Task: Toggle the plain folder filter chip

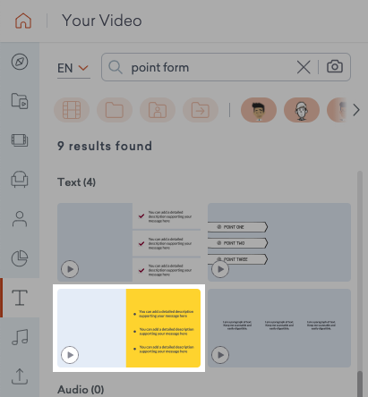Action: 115,110
